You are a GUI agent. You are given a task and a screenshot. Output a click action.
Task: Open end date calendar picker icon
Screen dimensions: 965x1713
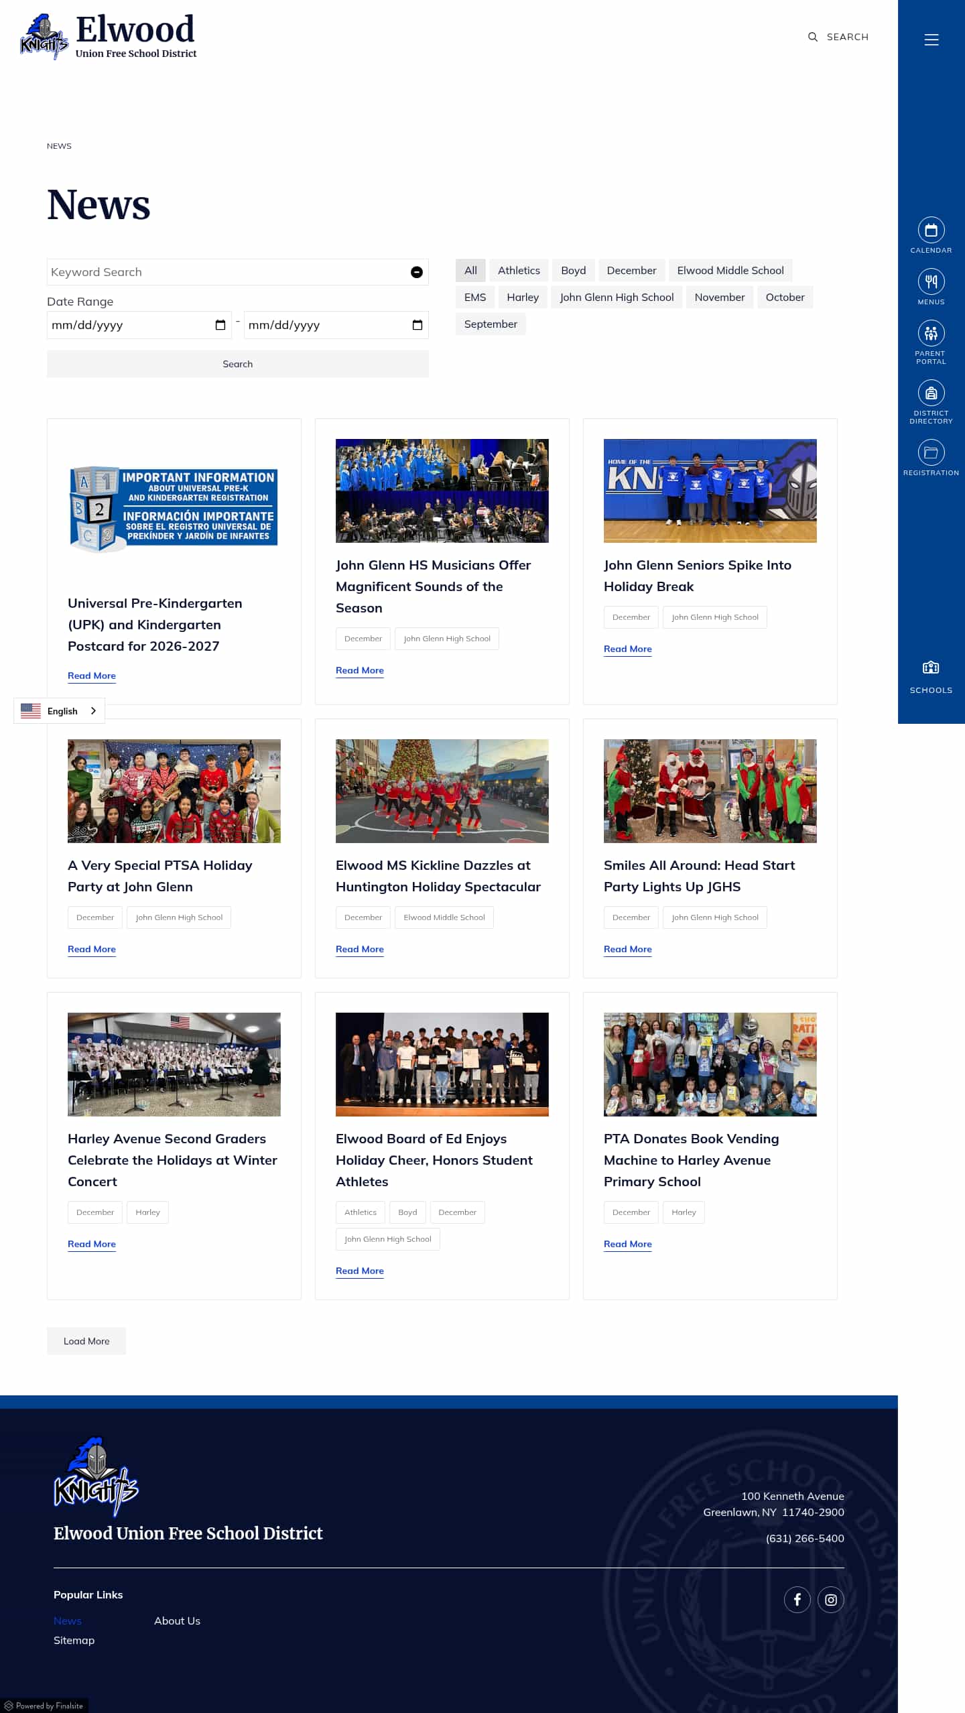tap(417, 325)
